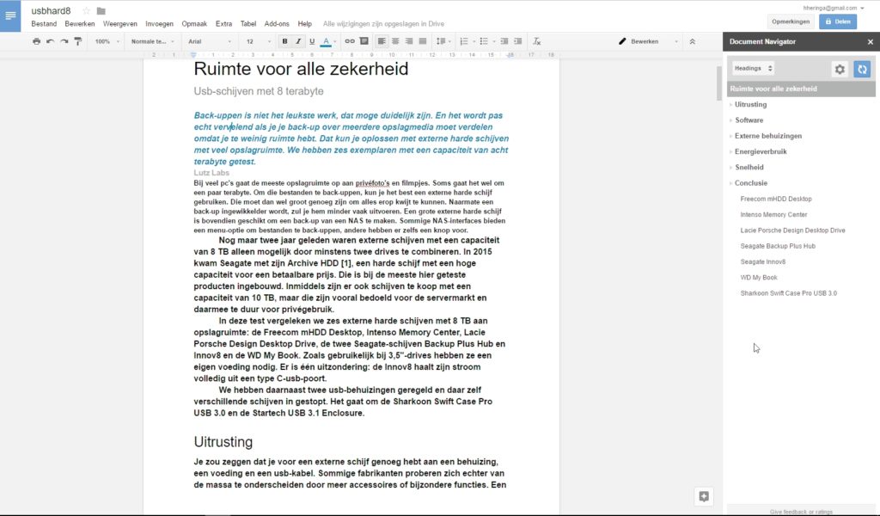Open the Tabel menu
Viewport: 880px width, 516px height.
248,24
